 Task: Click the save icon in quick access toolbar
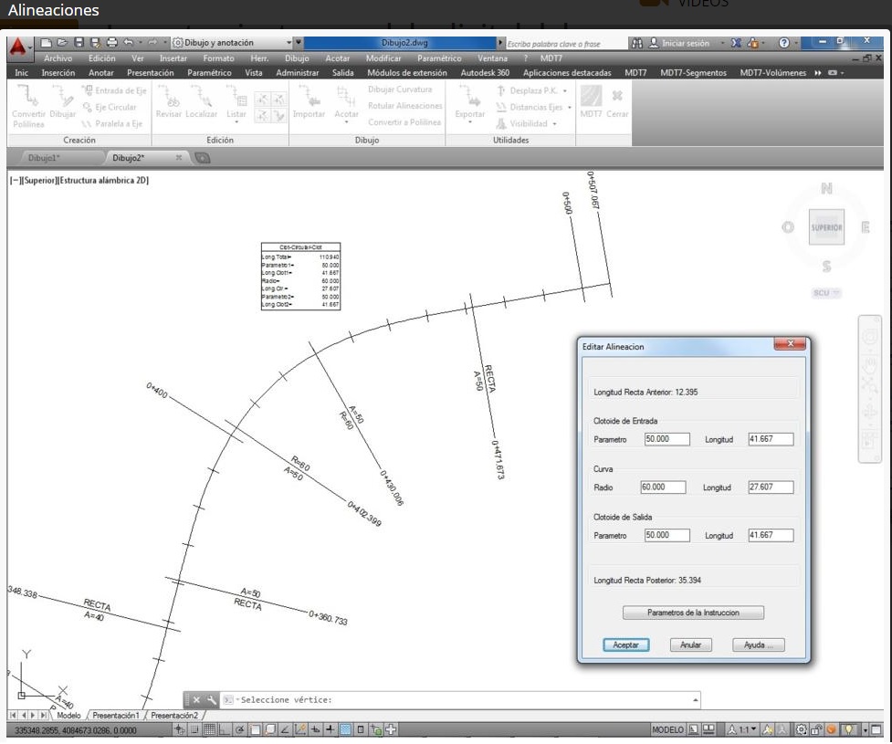79,43
